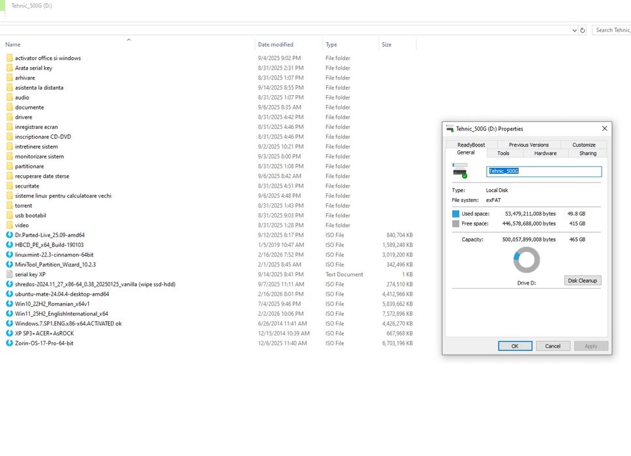
Task: Select the General tab
Action: point(466,152)
